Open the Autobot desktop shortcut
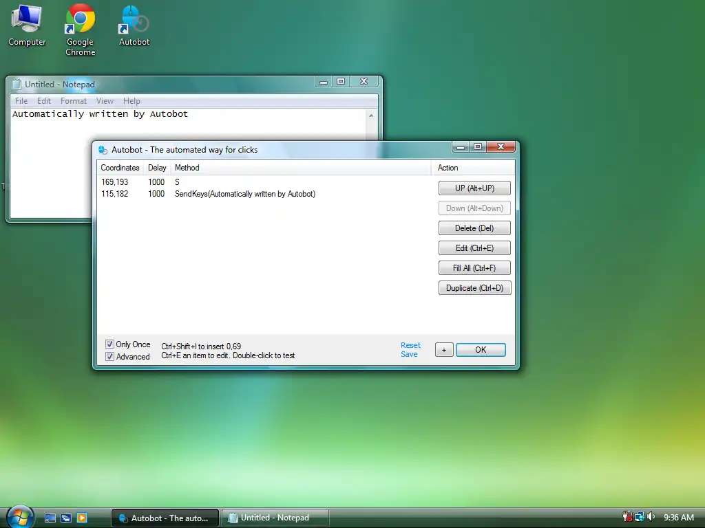Image resolution: width=705 pixels, height=528 pixels. tap(134, 25)
